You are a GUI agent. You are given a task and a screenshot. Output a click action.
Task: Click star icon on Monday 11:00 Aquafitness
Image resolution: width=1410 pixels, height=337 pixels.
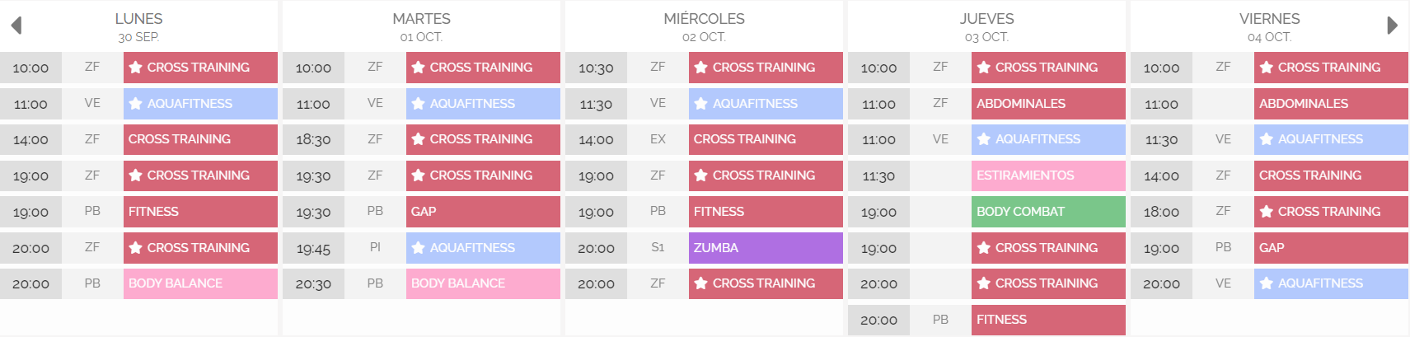click(136, 104)
